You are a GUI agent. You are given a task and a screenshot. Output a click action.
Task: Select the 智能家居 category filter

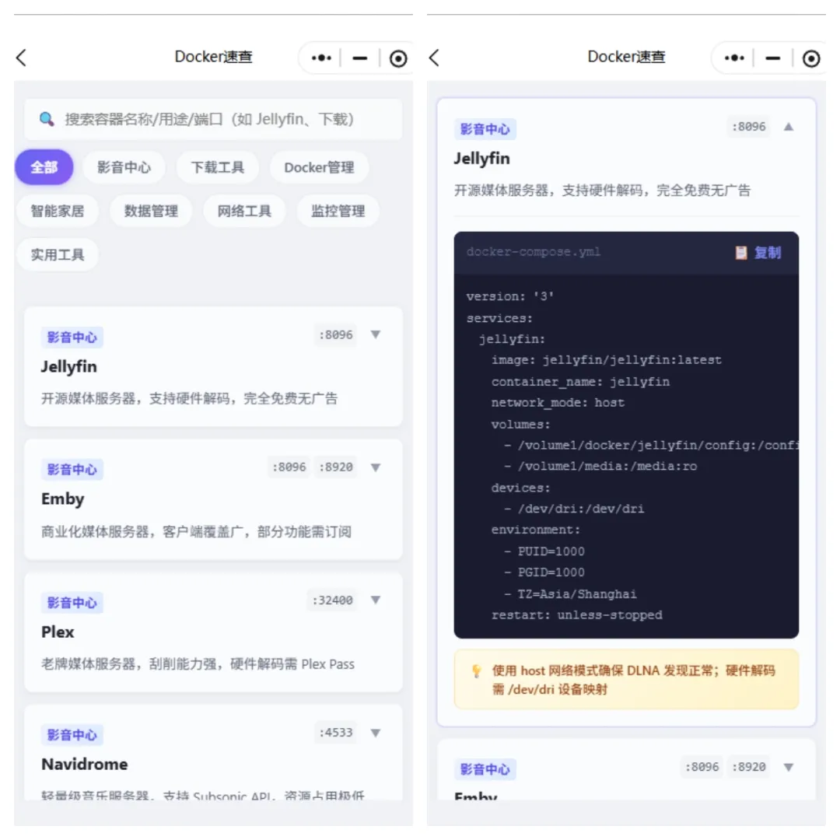(x=58, y=211)
